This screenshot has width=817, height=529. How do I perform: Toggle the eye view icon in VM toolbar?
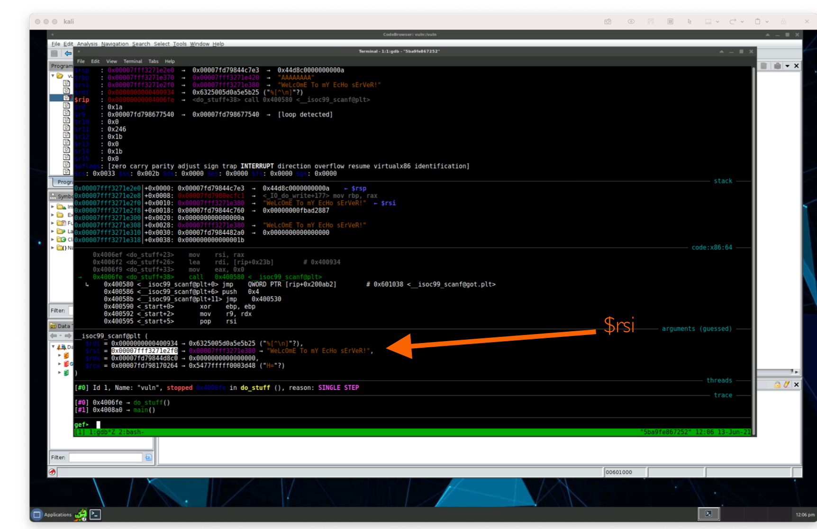631,22
